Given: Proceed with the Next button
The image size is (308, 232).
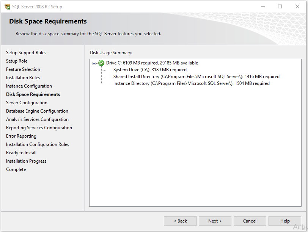Looking at the screenshot, I should point(215,221).
